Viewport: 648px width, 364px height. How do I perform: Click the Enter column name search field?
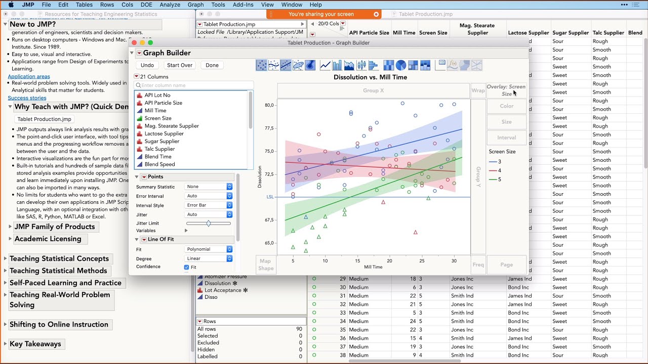[x=194, y=85]
